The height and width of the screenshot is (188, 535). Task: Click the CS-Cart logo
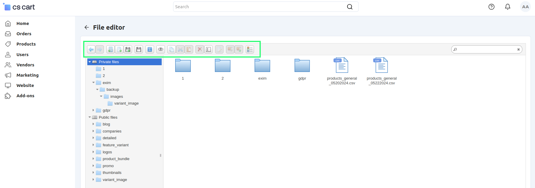tap(19, 7)
